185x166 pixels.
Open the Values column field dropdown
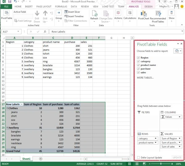(179, 117)
